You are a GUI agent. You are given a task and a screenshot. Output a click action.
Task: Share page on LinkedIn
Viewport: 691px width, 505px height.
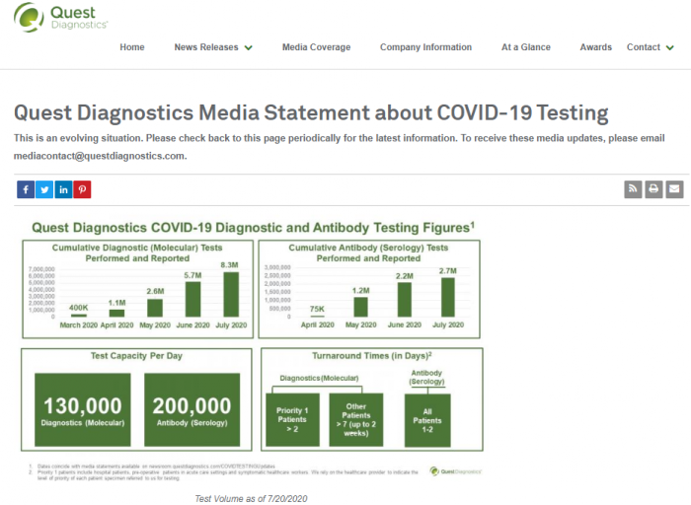63,189
